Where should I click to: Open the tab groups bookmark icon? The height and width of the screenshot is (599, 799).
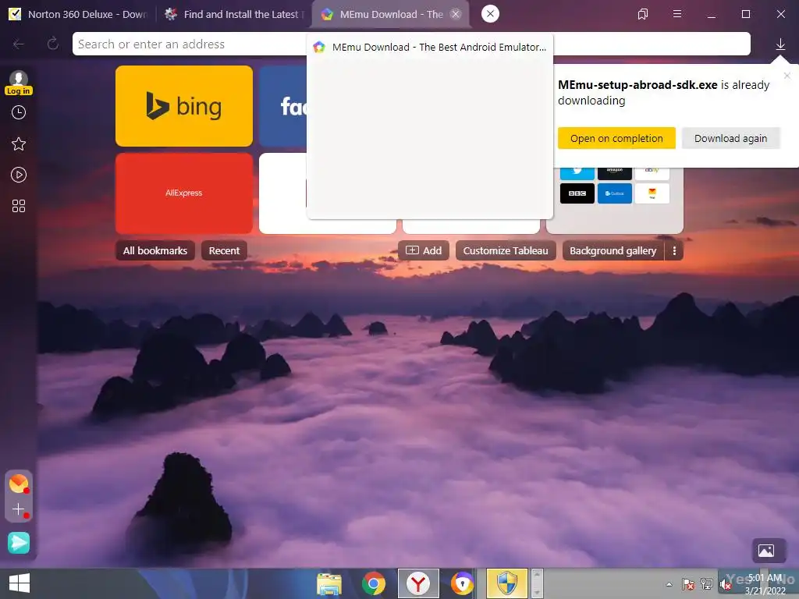coord(643,14)
